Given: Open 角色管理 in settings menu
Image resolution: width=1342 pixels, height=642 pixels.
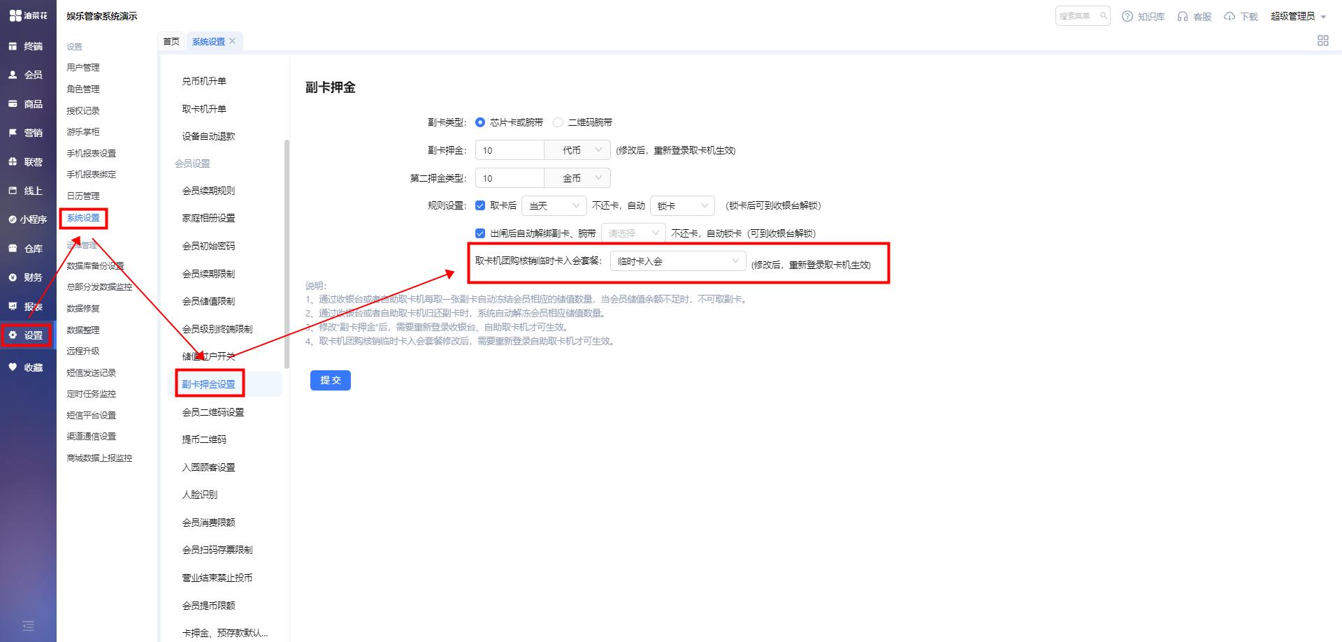Looking at the screenshot, I should coord(83,89).
